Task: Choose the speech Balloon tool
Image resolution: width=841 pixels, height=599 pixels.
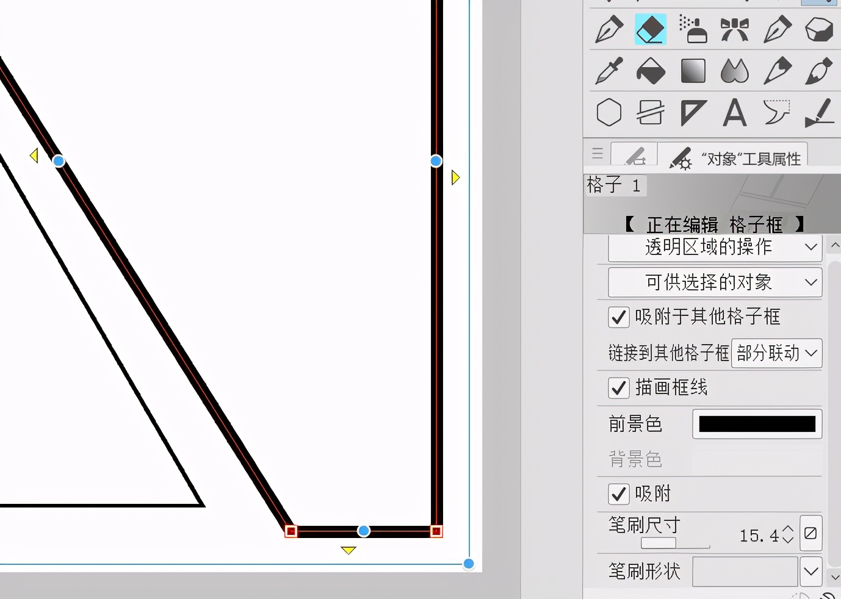Action: click(x=776, y=113)
